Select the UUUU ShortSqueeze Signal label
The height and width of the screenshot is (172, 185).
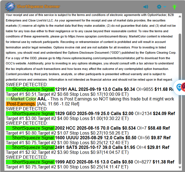pos(30,138)
